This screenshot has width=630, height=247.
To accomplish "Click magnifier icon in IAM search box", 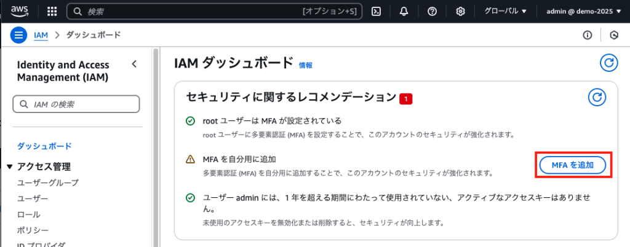I will click(24, 104).
